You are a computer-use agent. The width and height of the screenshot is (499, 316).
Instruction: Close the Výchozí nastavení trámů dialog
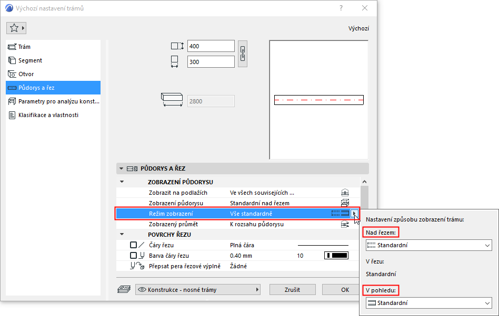(x=365, y=8)
